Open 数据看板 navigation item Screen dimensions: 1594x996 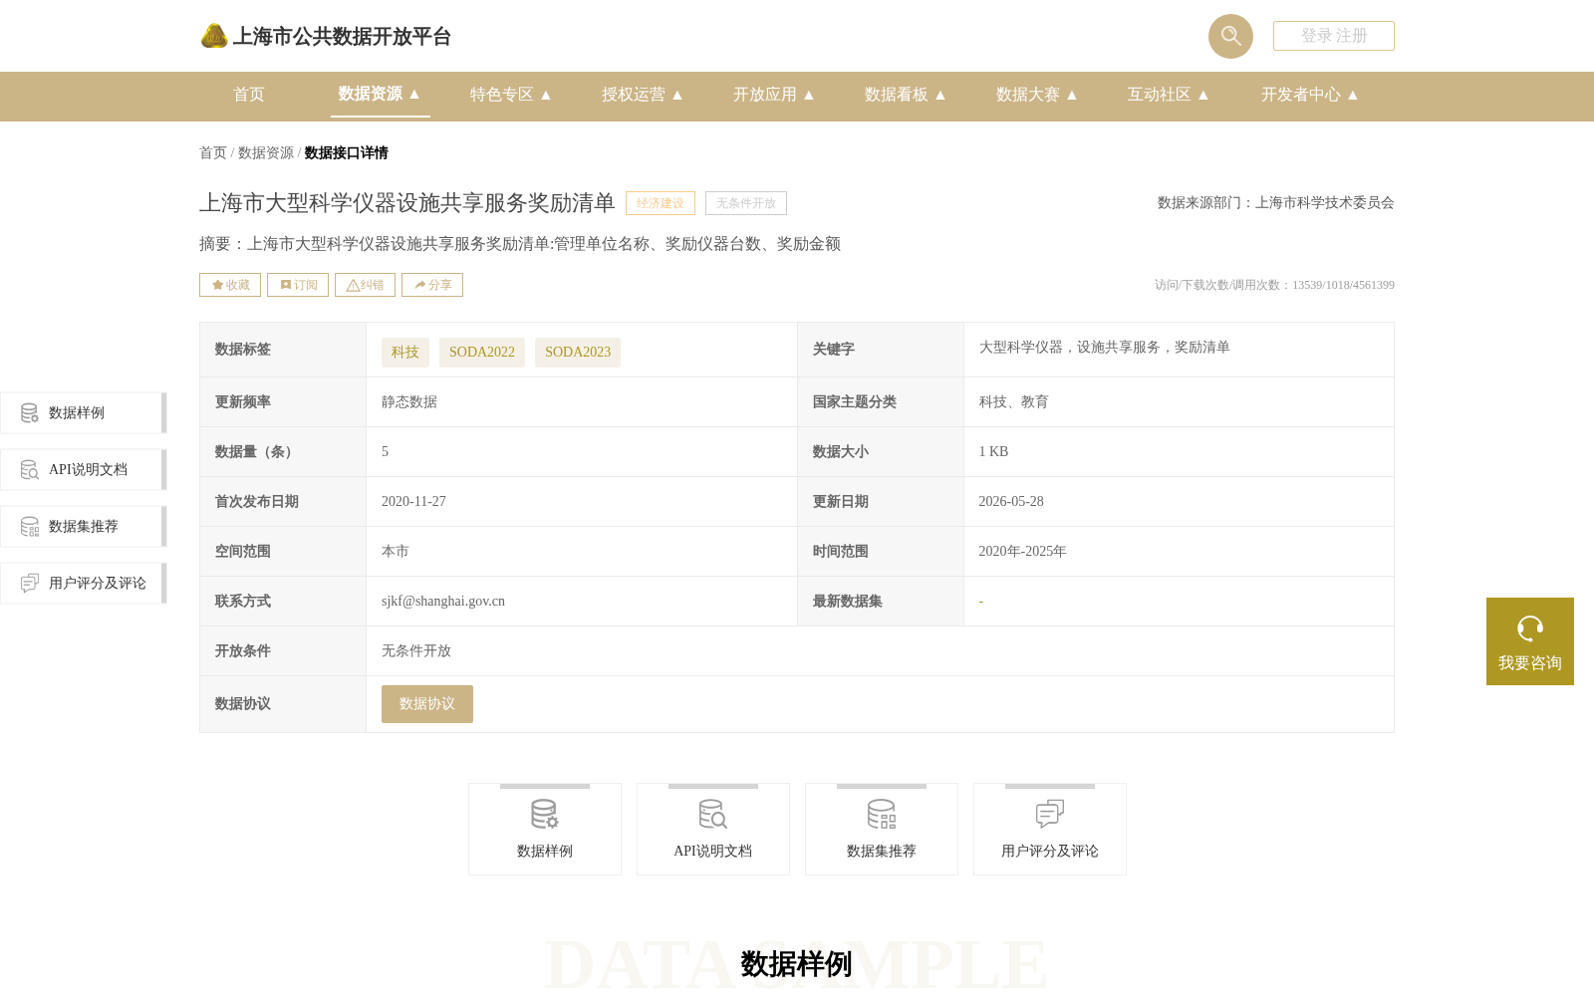pos(897,95)
